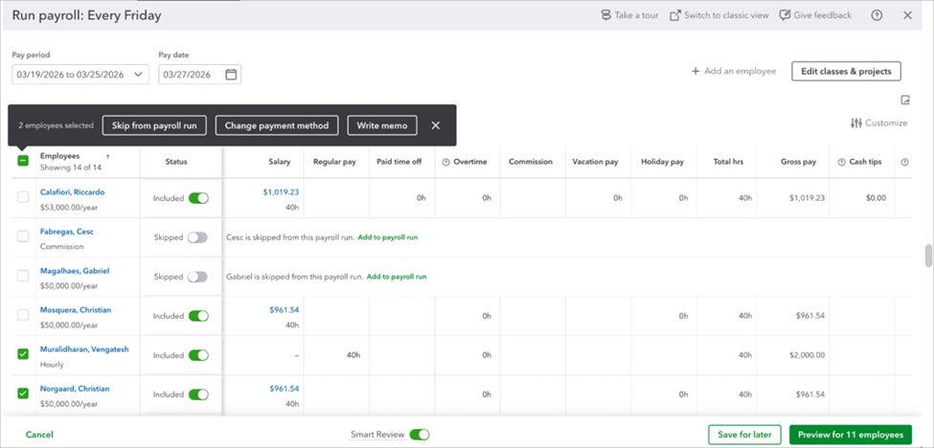Click Preview for 11 employees
The image size is (934, 448).
[x=850, y=435]
